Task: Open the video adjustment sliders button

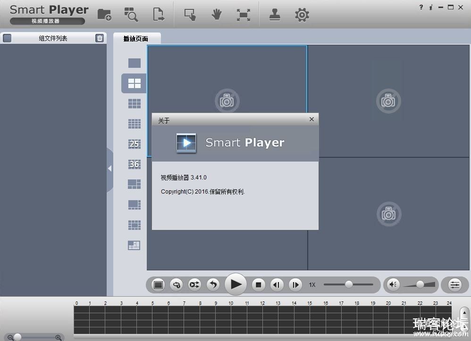Action: click(455, 284)
